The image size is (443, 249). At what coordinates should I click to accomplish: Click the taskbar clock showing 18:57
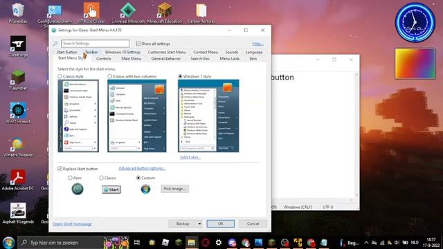tap(431, 243)
